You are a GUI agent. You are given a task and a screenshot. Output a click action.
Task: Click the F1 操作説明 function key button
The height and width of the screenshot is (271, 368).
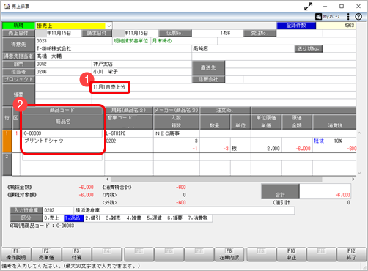[16, 254]
